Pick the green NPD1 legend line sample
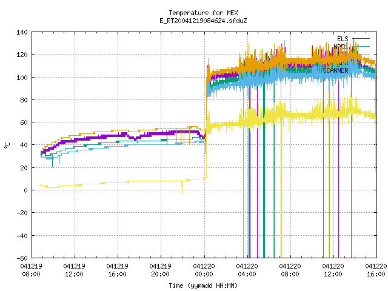The image size is (388, 291). click(x=361, y=46)
